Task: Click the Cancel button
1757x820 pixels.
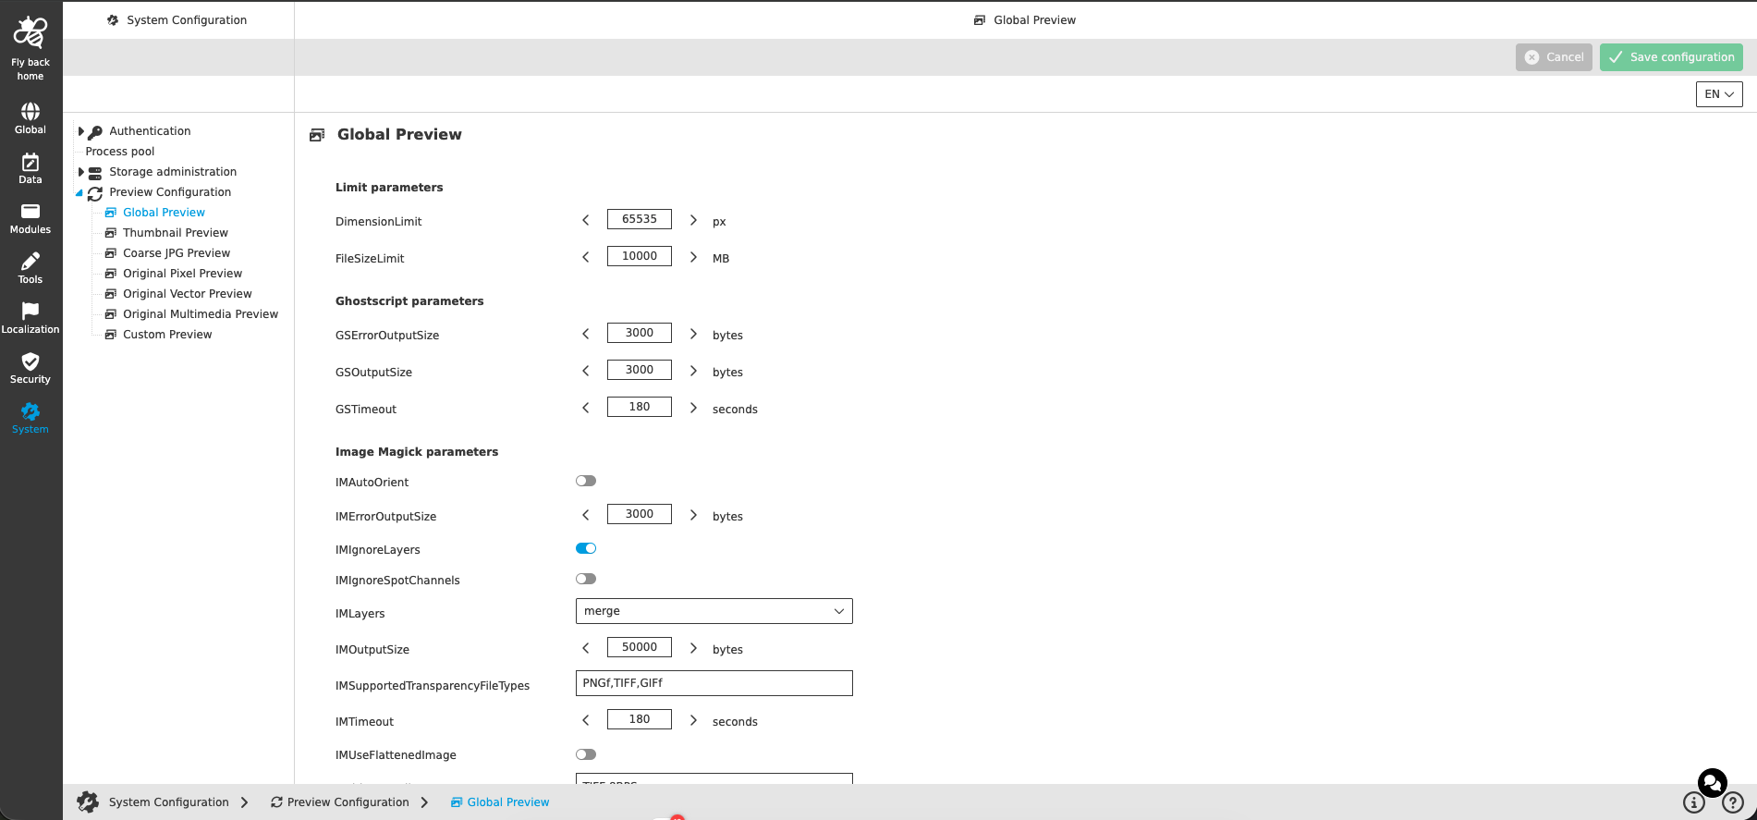Action: tap(1554, 57)
